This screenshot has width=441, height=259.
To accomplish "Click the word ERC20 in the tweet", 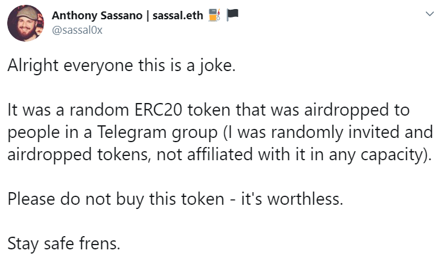I will pos(158,110).
